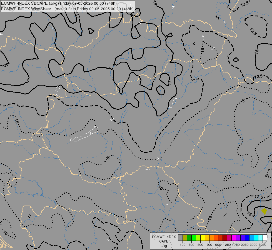
Task: Click the gray swatch in the CAPE legend
Action: coord(180,238)
